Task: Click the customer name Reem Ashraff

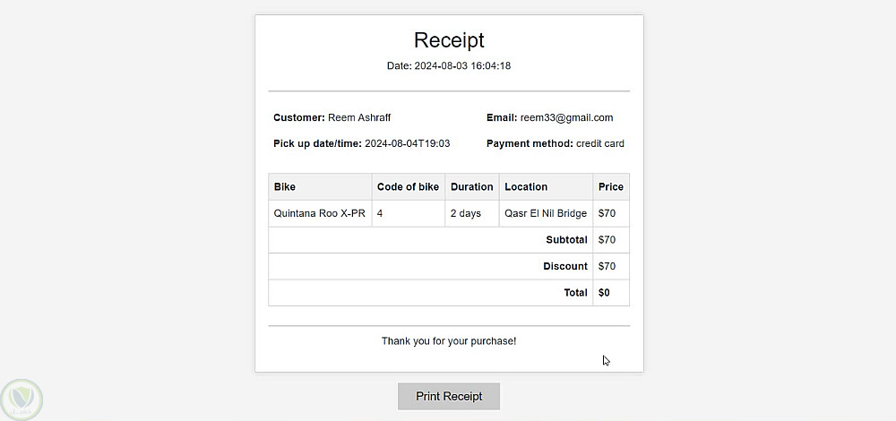Action: (359, 117)
